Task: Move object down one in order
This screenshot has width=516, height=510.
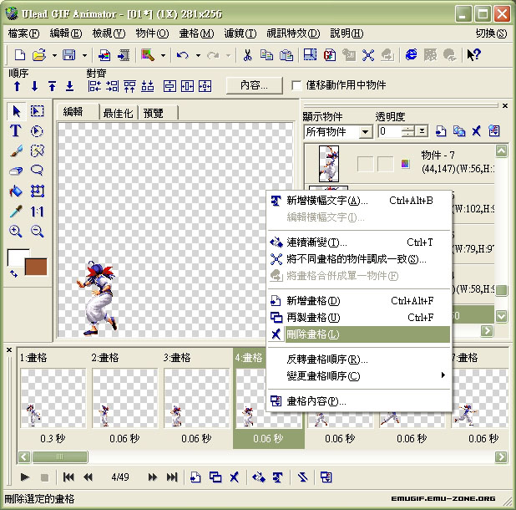Action: click(x=34, y=86)
